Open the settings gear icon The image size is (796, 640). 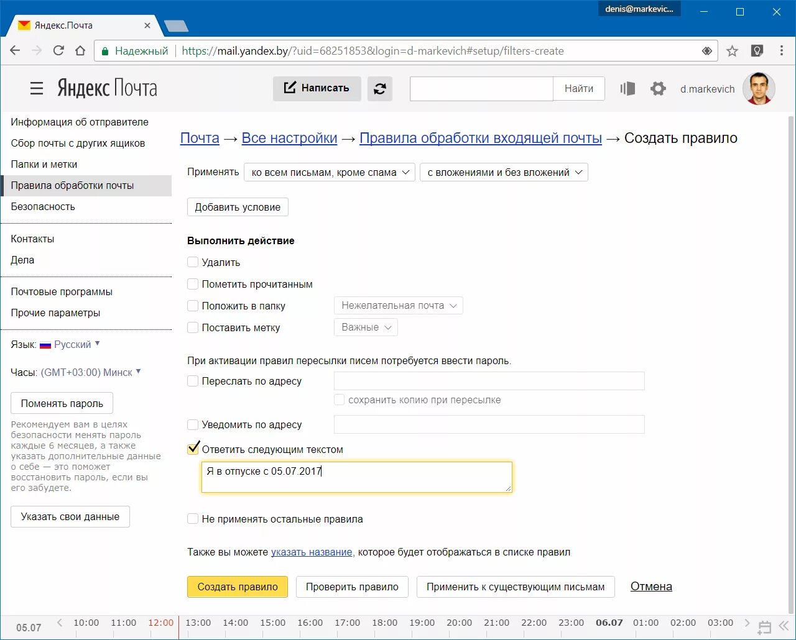pos(658,89)
